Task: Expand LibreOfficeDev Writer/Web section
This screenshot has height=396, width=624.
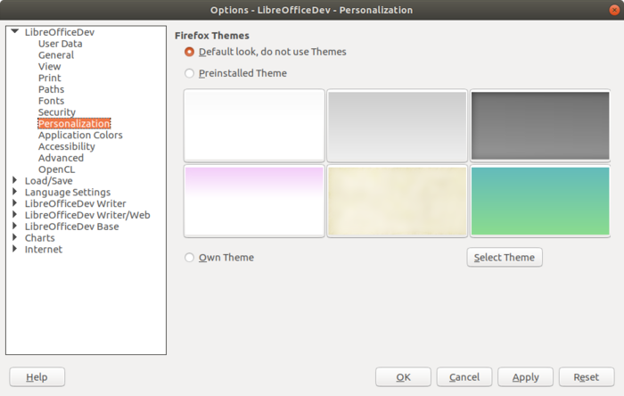Action: click(15, 215)
